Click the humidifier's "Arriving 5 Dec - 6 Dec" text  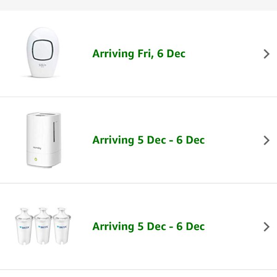click(x=148, y=140)
